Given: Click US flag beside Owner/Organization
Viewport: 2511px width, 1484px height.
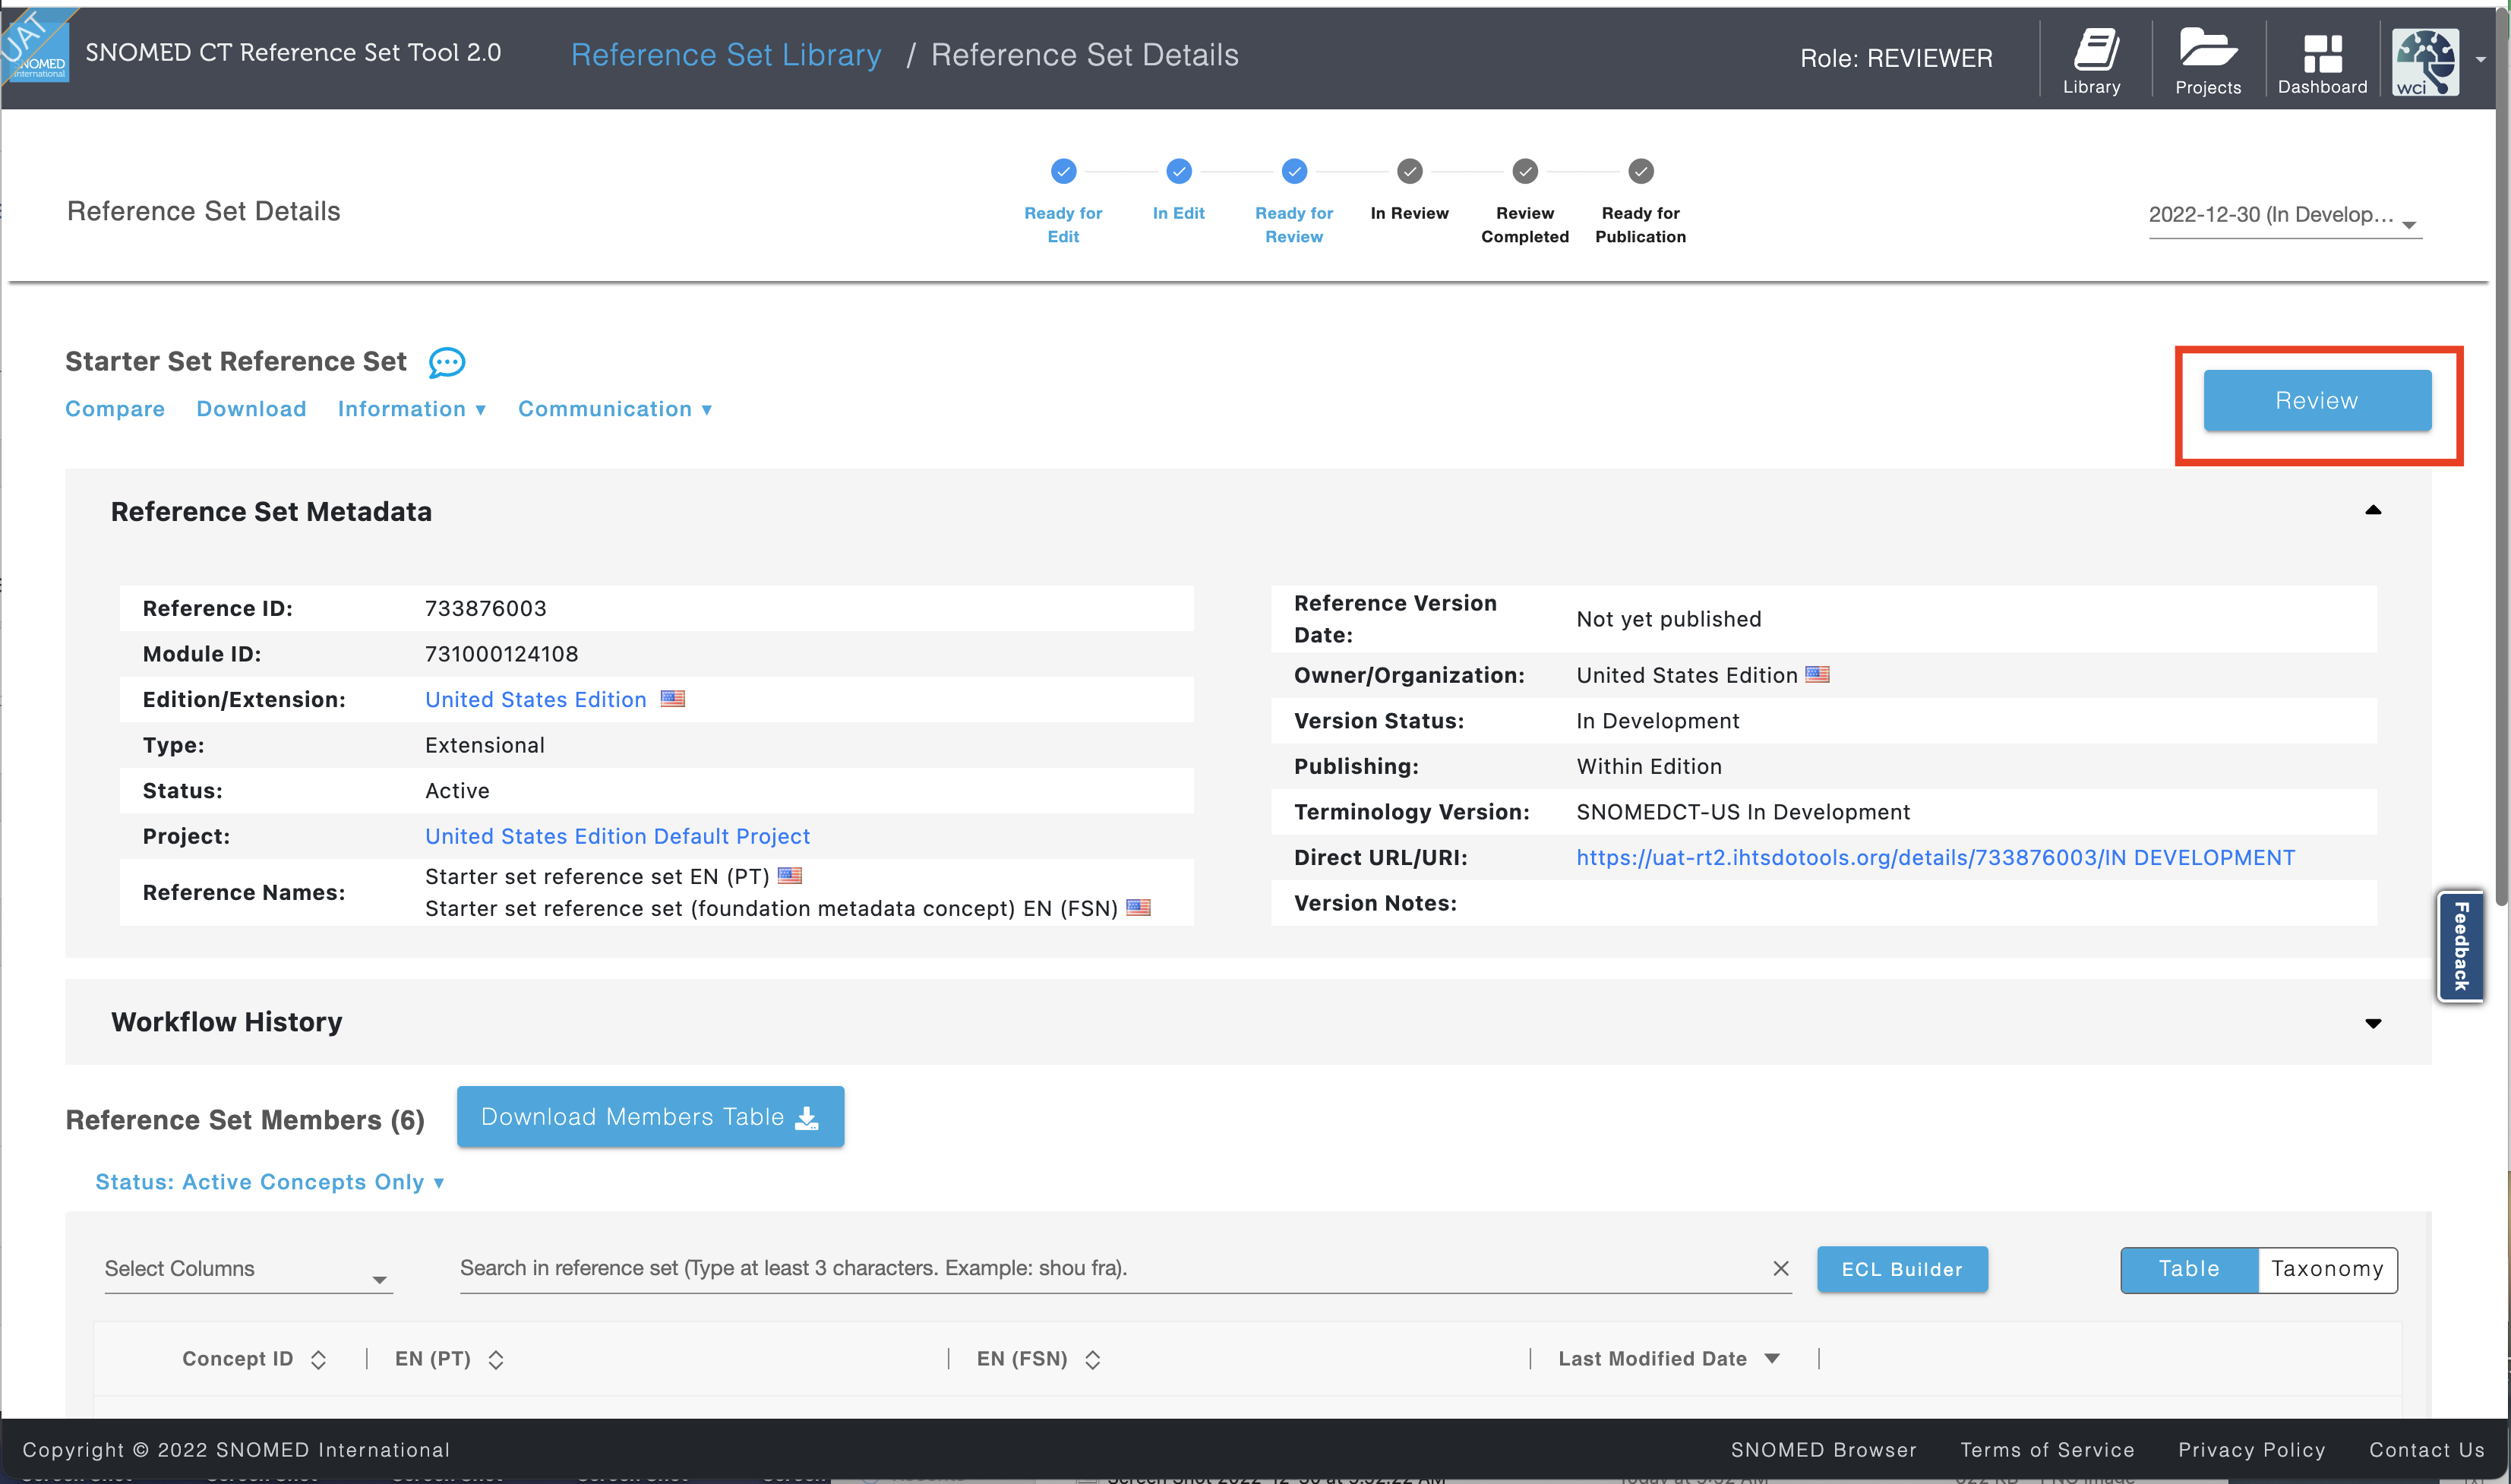Looking at the screenshot, I should 1817,674.
